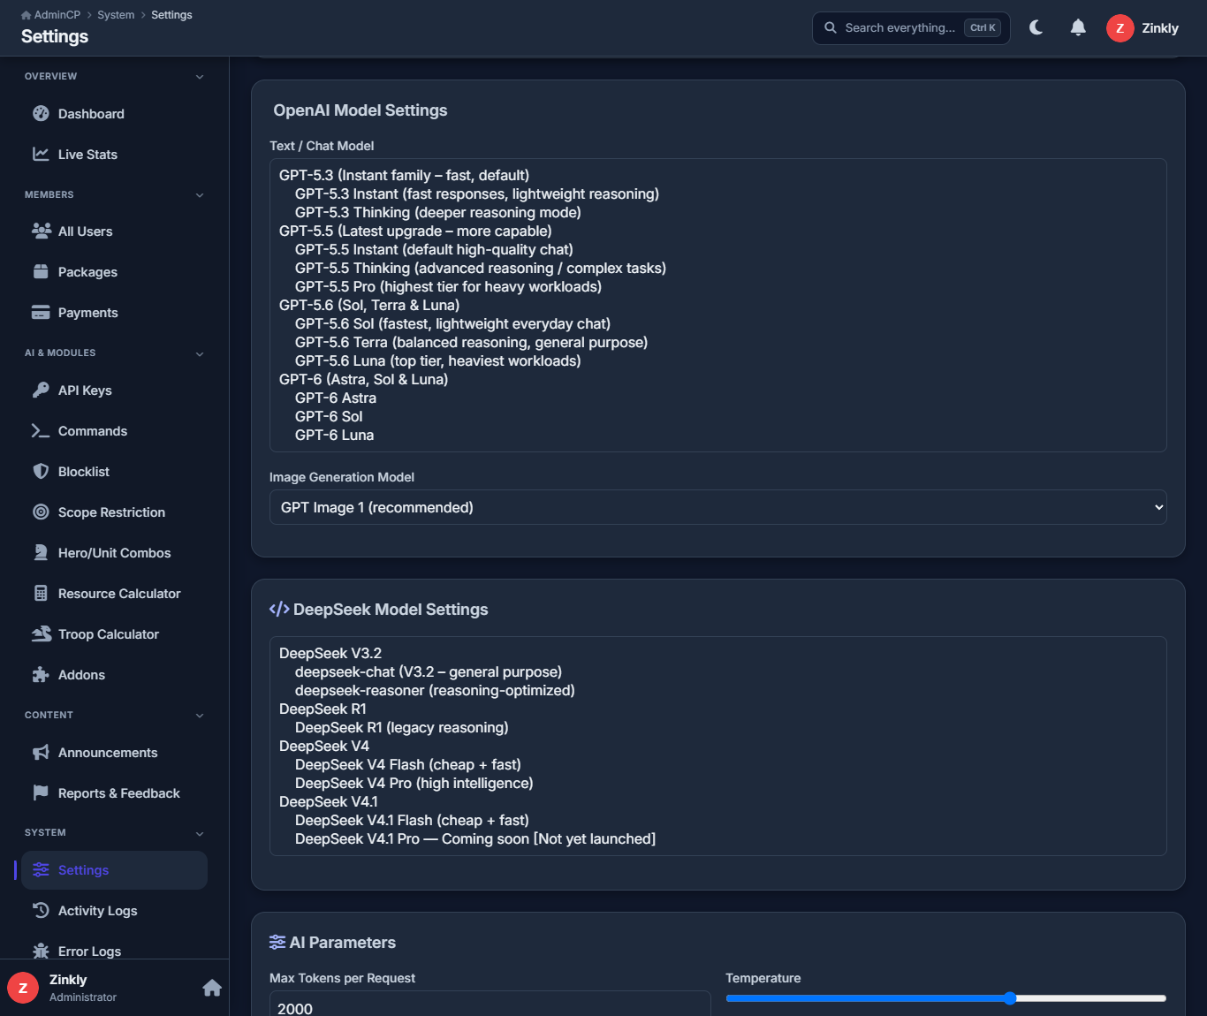Click the Scope Restriction target icon
1207x1016 pixels.
pos(41,512)
